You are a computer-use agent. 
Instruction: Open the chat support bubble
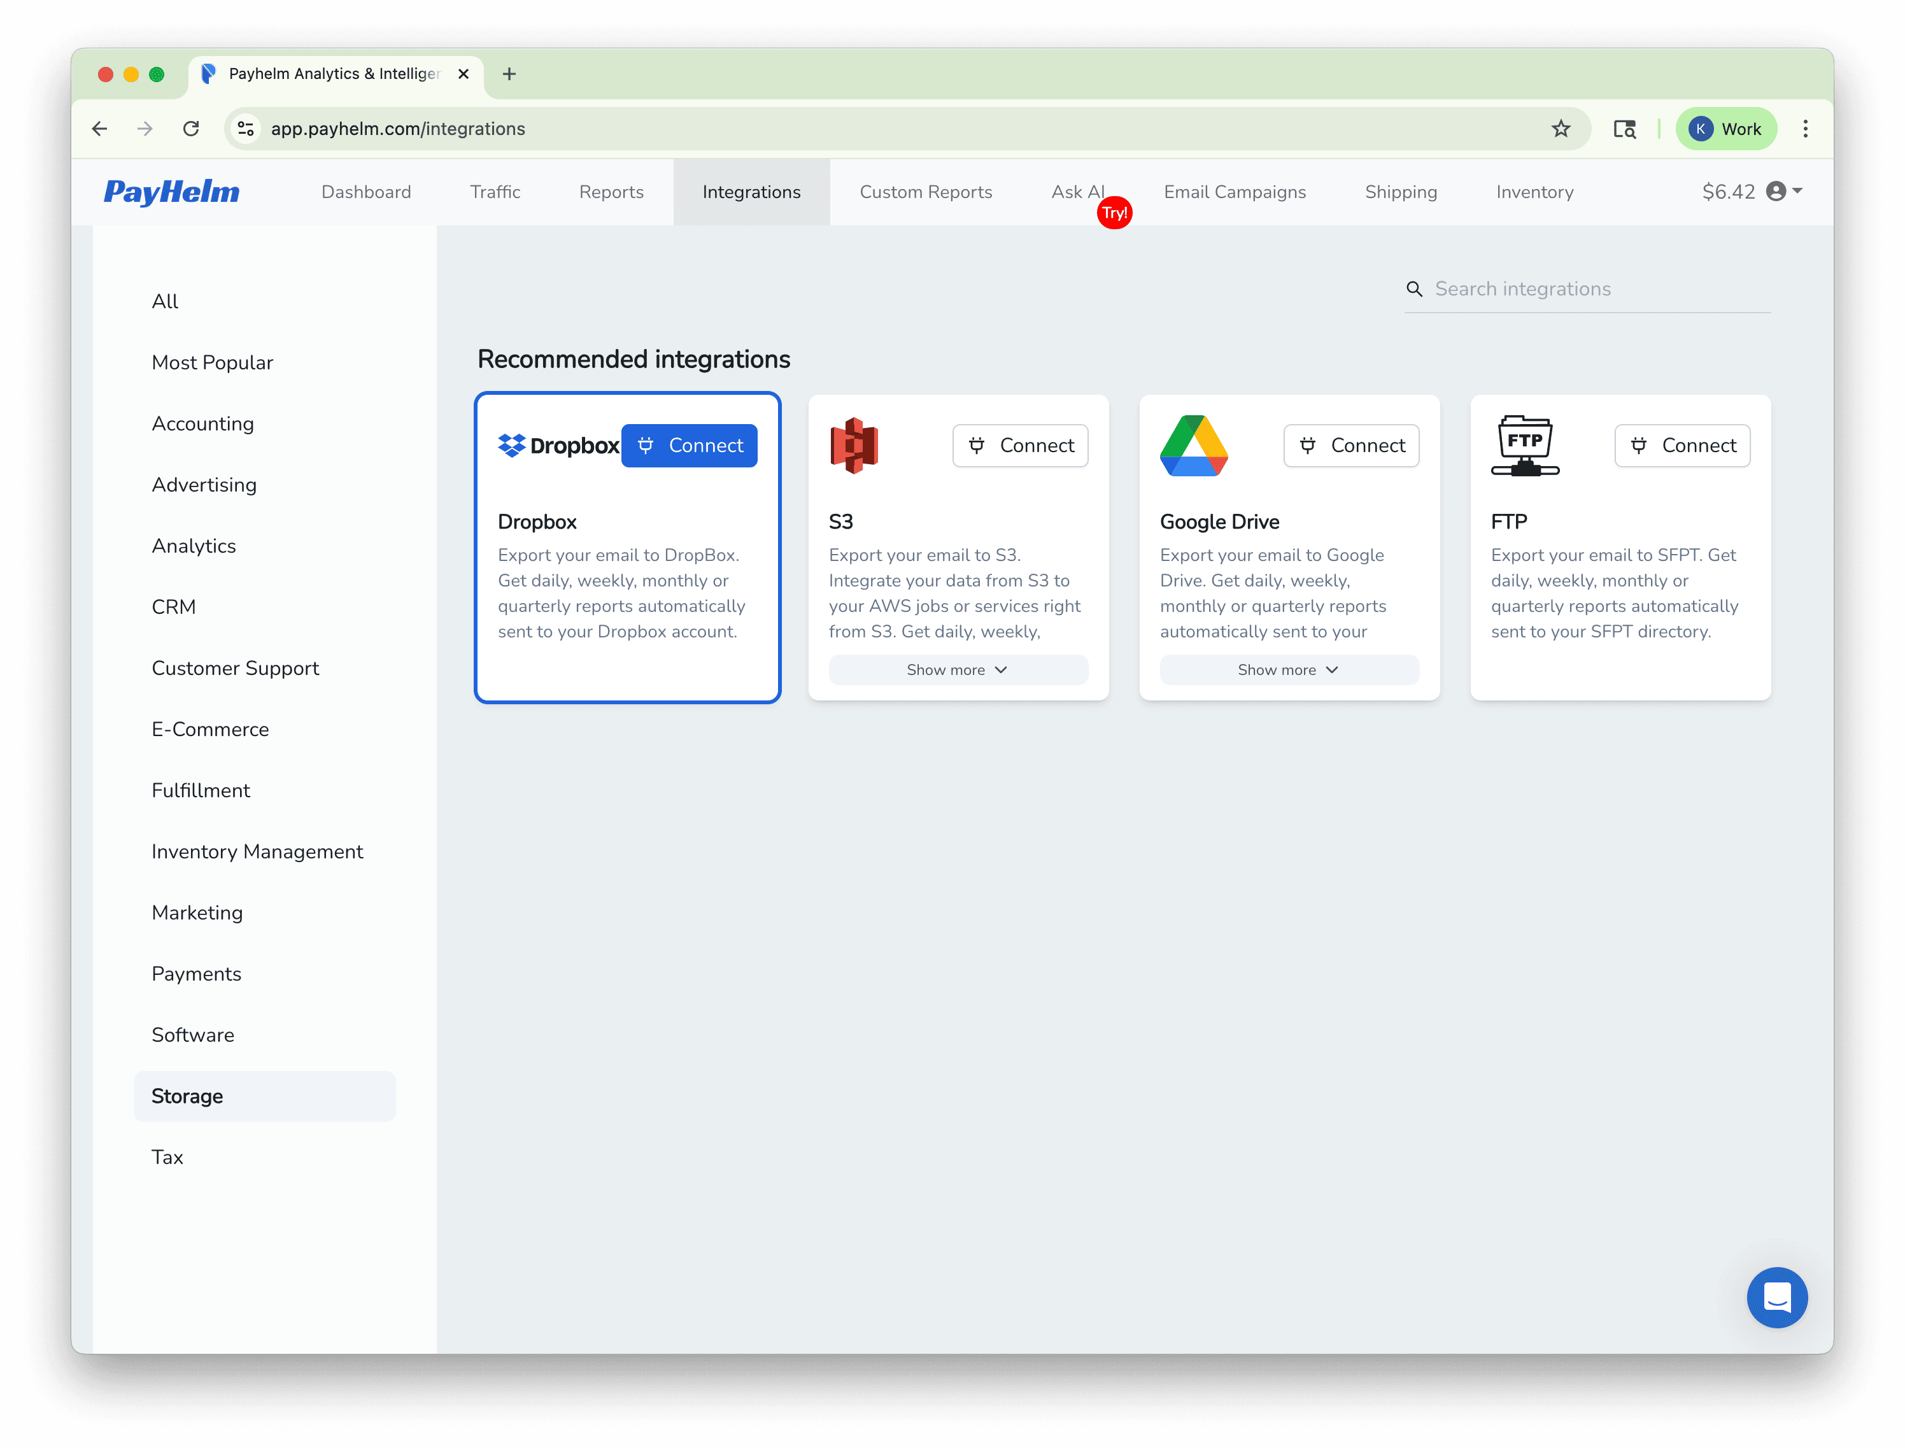(x=1778, y=1298)
